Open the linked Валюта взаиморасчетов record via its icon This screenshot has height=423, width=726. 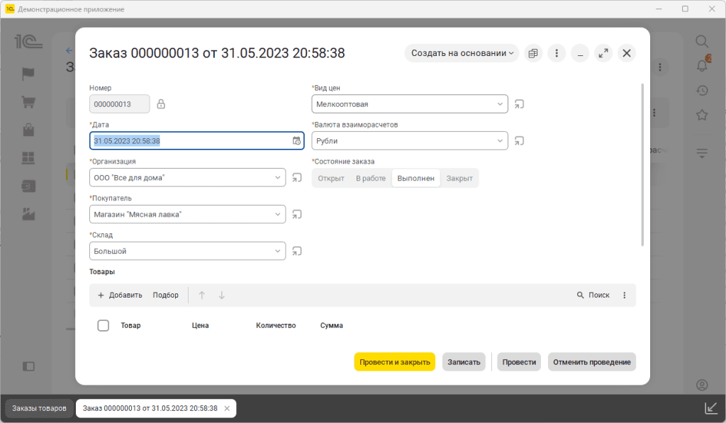[x=519, y=141]
